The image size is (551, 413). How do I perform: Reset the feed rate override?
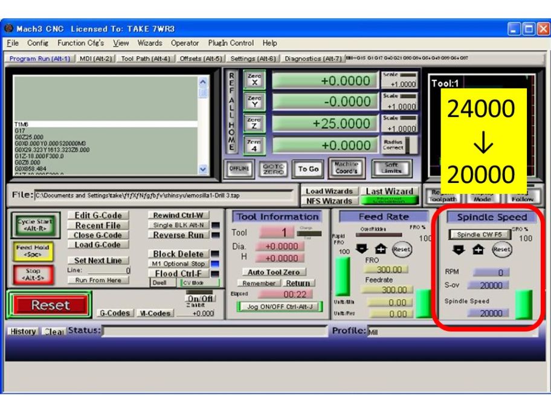point(402,249)
